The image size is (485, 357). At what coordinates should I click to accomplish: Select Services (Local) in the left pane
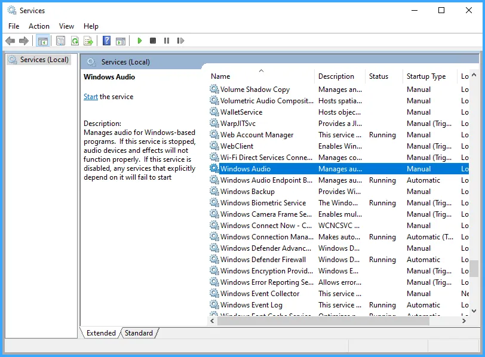tap(43, 59)
